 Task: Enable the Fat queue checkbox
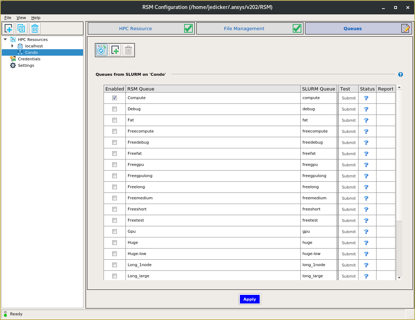click(114, 120)
